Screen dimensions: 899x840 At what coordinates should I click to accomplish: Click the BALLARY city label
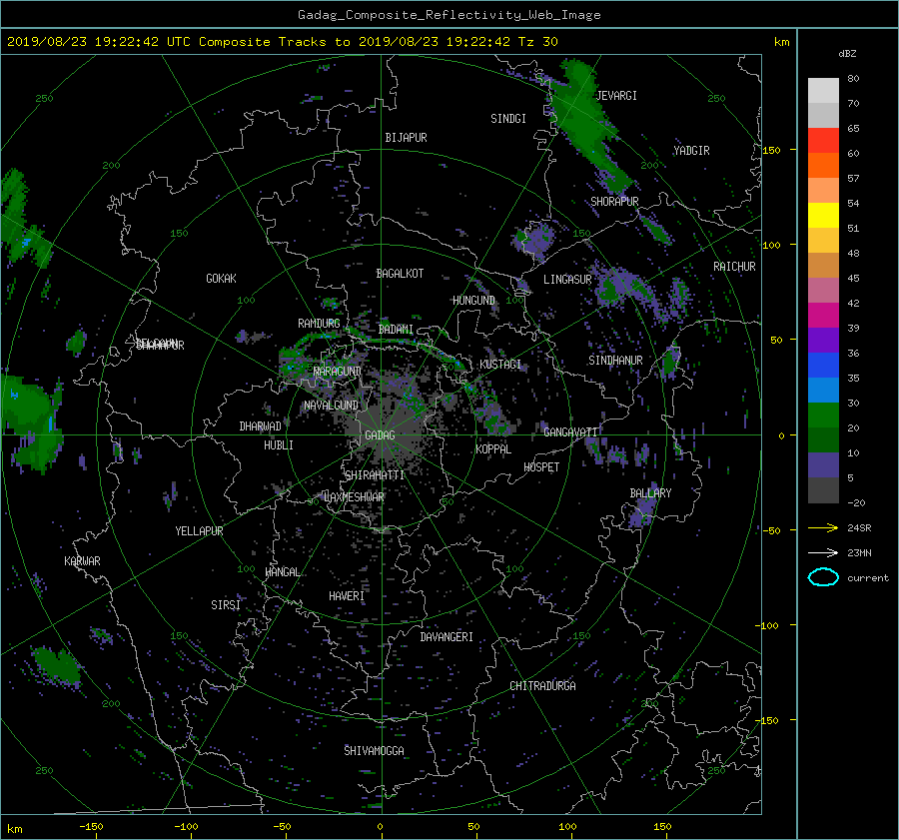pyautogui.click(x=650, y=493)
